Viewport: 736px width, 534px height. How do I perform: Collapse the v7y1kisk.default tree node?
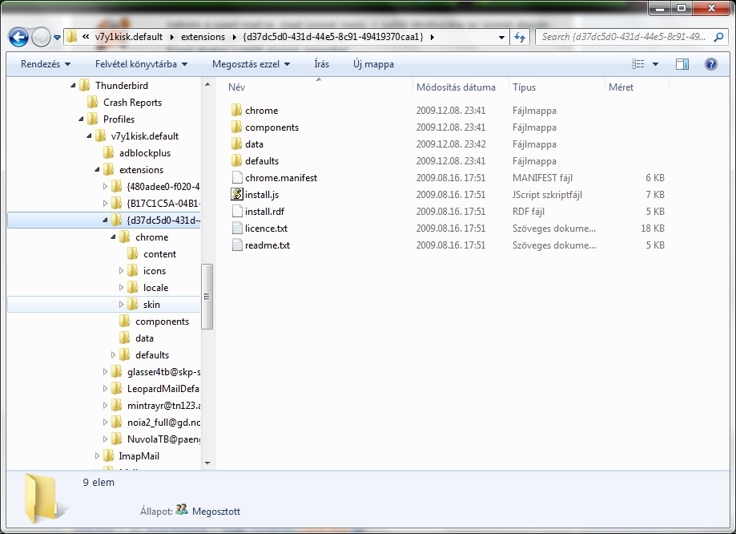click(89, 136)
